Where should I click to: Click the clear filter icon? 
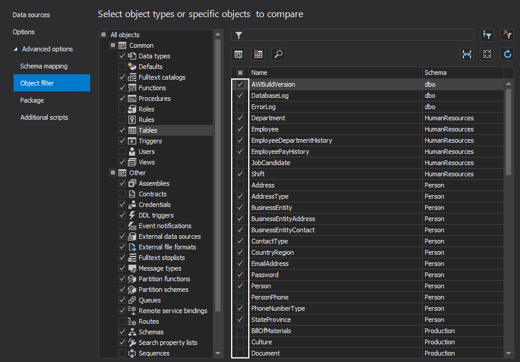click(506, 35)
